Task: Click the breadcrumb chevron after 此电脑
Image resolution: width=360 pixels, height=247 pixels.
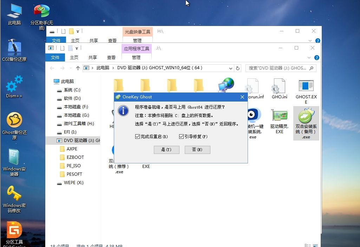Action: [x=113, y=68]
